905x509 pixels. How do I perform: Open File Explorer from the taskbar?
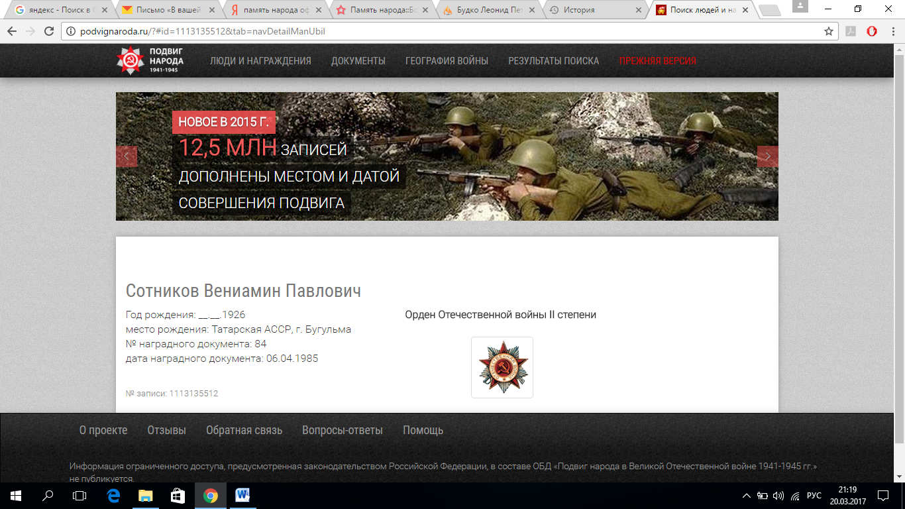(x=145, y=495)
